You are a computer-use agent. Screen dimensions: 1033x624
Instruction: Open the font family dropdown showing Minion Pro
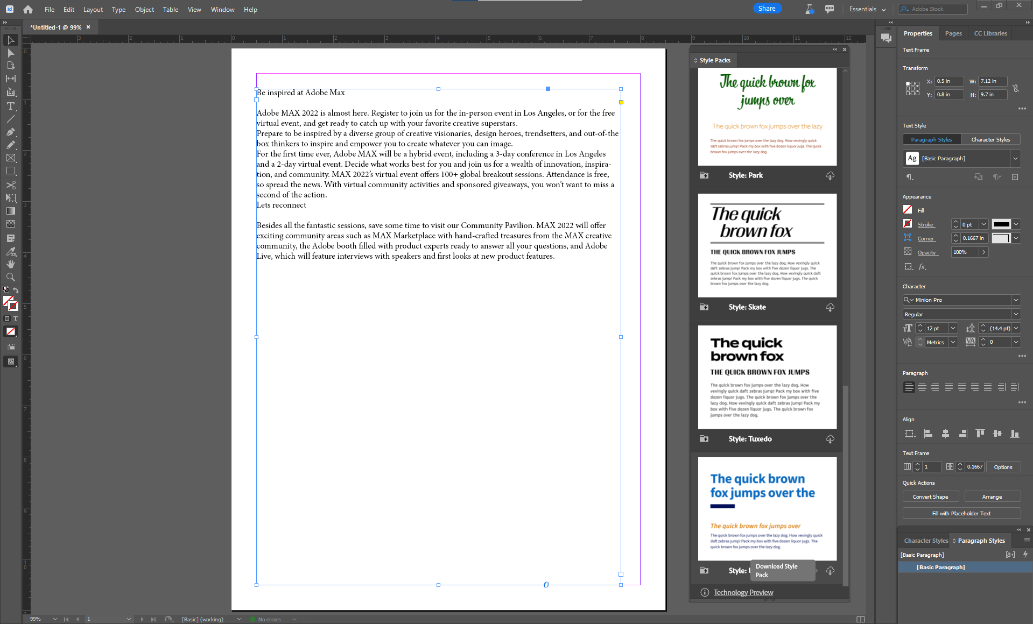tap(1016, 300)
